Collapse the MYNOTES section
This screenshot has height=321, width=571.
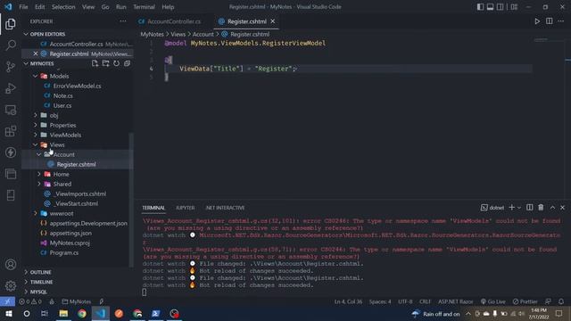coord(26,63)
